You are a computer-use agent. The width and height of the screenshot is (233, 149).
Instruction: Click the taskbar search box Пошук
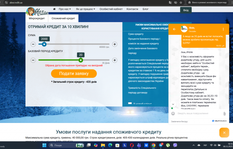click(66, 145)
